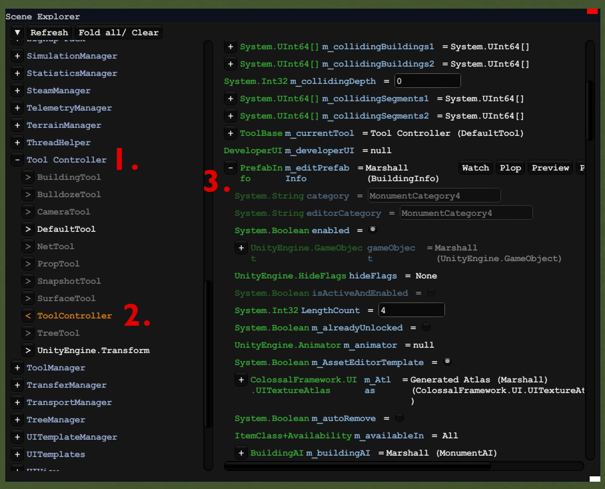Screen dimensions: 605x489
Task: Toggle m_alreadyUnlocked boolean
Action: click(x=426, y=327)
